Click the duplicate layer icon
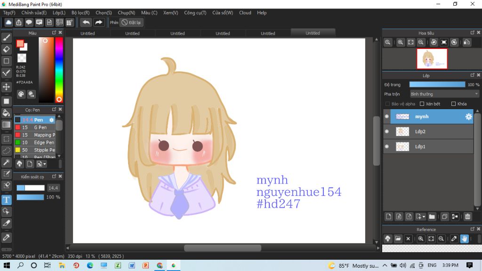The height and width of the screenshot is (271, 482). 444,216
